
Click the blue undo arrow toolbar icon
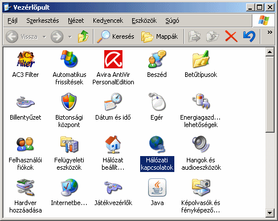[x=249, y=36]
